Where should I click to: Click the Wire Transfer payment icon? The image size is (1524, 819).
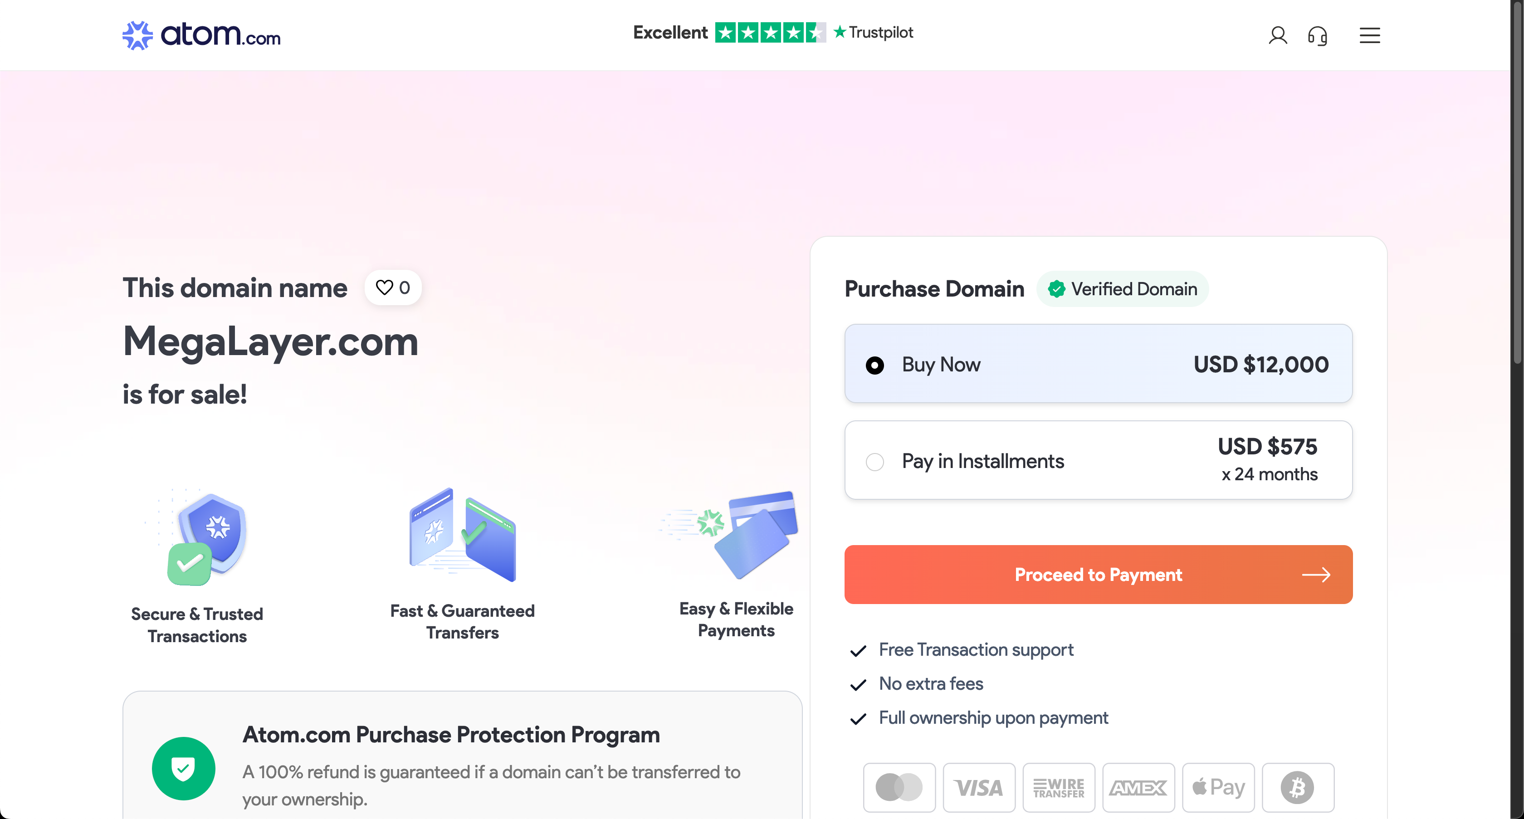[1058, 787]
